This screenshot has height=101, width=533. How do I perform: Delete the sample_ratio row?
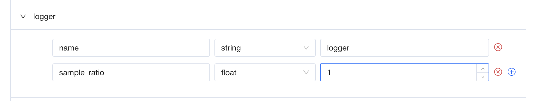pos(498,72)
